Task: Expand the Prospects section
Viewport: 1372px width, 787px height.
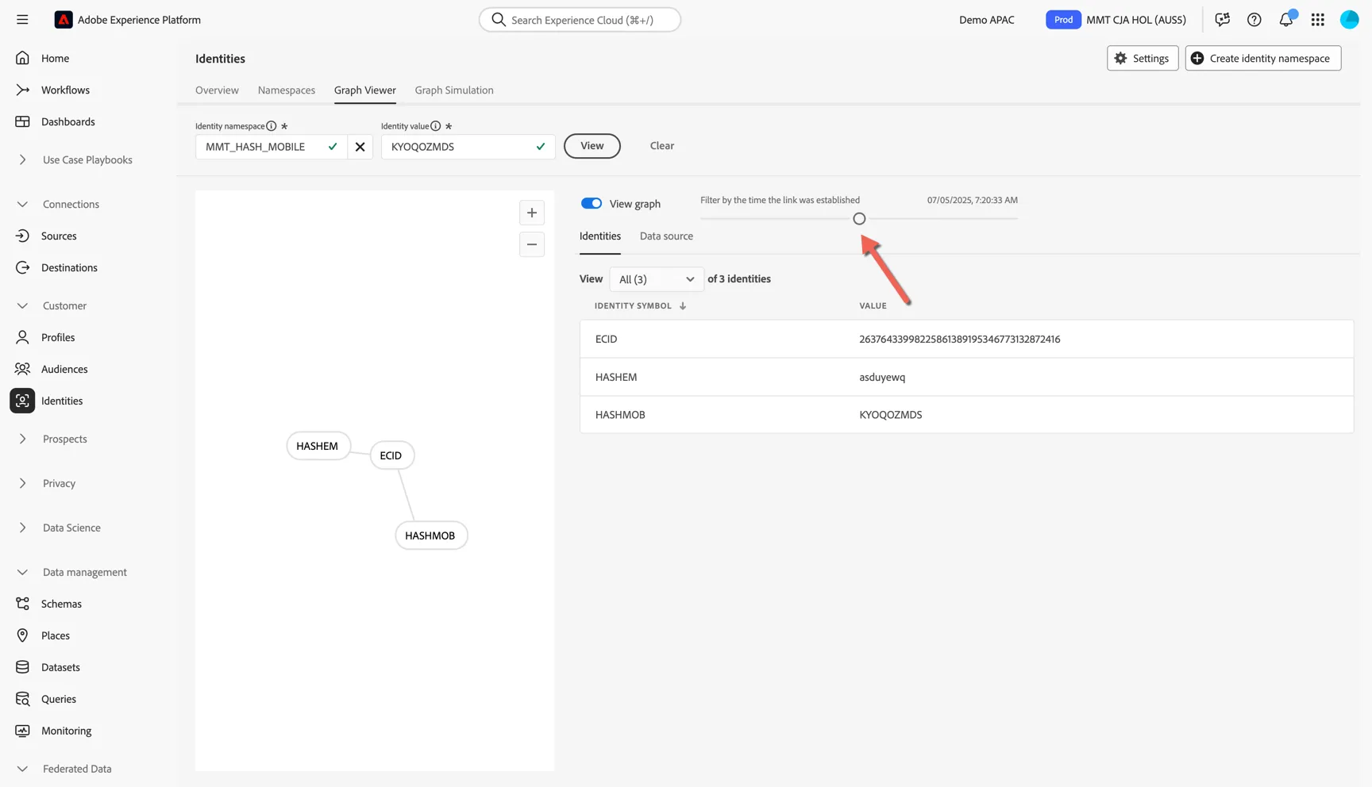Action: point(22,439)
